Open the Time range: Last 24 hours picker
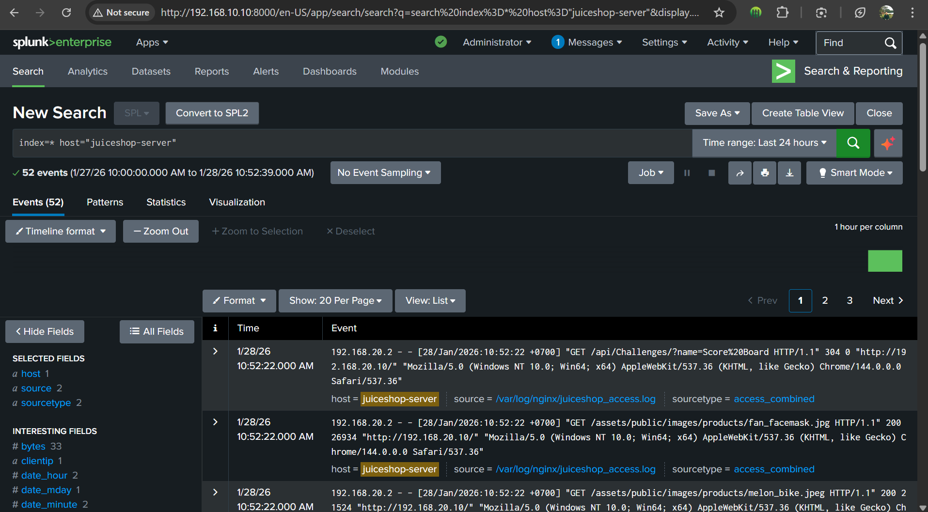 764,143
